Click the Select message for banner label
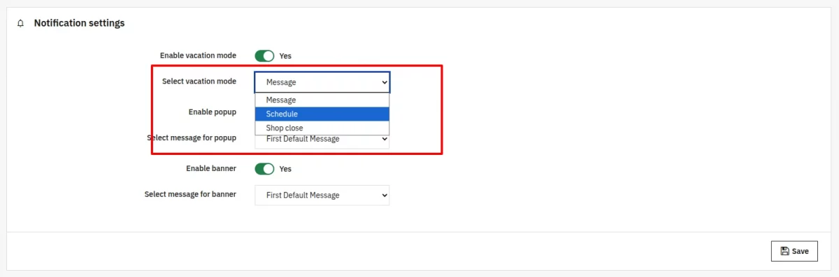 click(x=190, y=194)
